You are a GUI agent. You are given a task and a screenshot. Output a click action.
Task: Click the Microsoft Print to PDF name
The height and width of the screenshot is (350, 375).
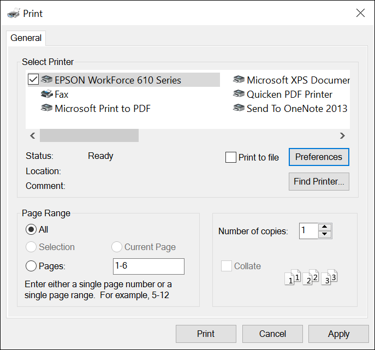(x=103, y=109)
